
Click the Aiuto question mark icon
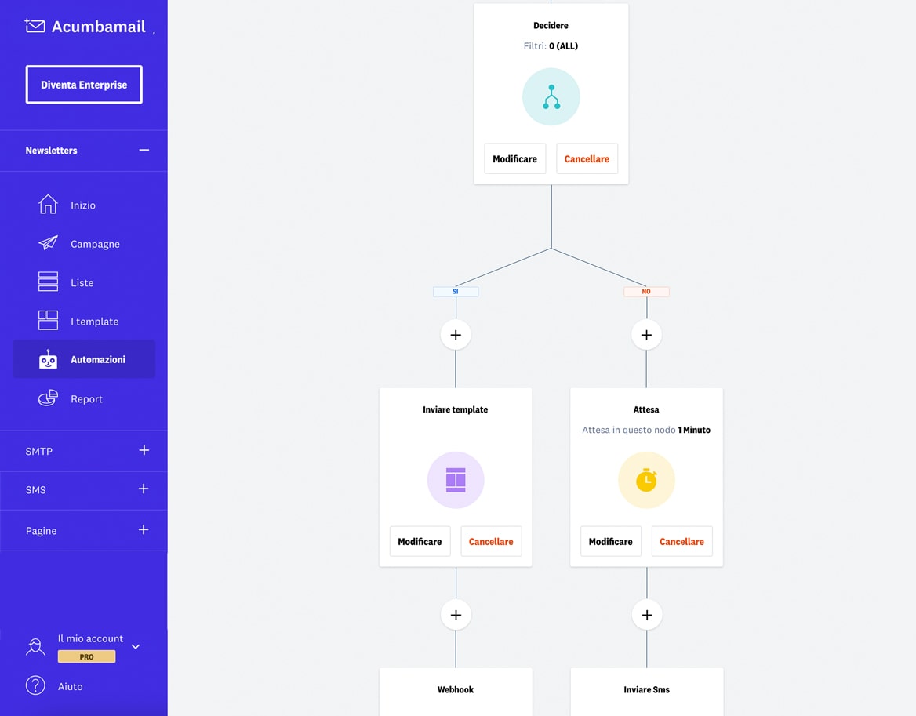pos(35,685)
